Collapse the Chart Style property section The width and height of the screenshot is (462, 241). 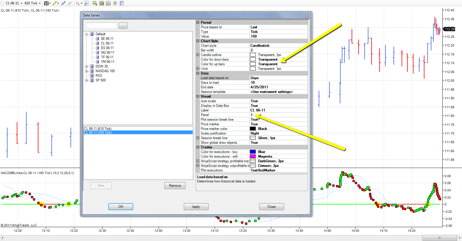(x=198, y=41)
